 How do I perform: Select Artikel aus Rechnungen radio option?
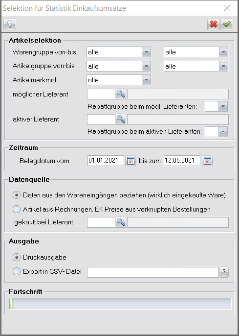pyautogui.click(x=17, y=209)
